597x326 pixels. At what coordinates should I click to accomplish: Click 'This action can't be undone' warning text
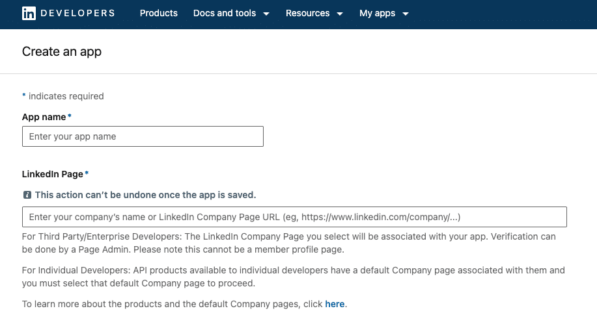click(145, 195)
